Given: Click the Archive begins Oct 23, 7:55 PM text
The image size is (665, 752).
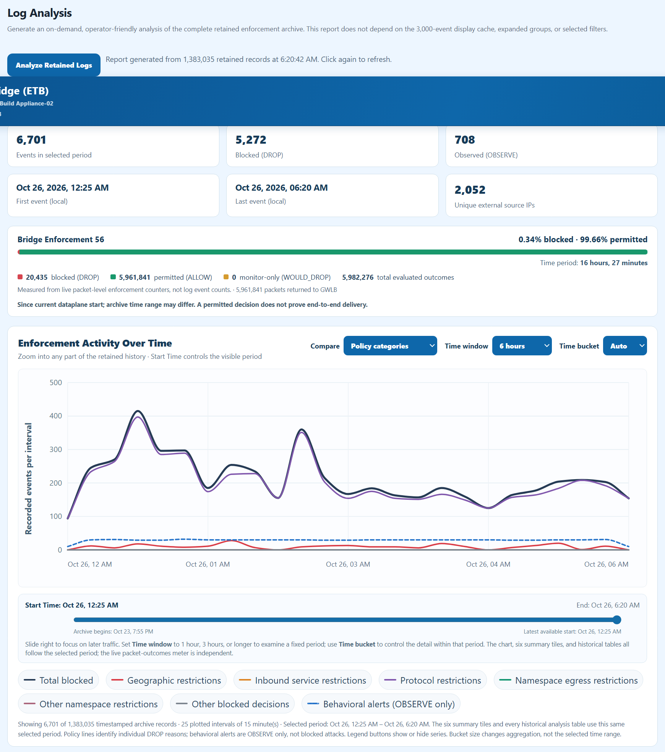Looking at the screenshot, I should click(x=113, y=632).
